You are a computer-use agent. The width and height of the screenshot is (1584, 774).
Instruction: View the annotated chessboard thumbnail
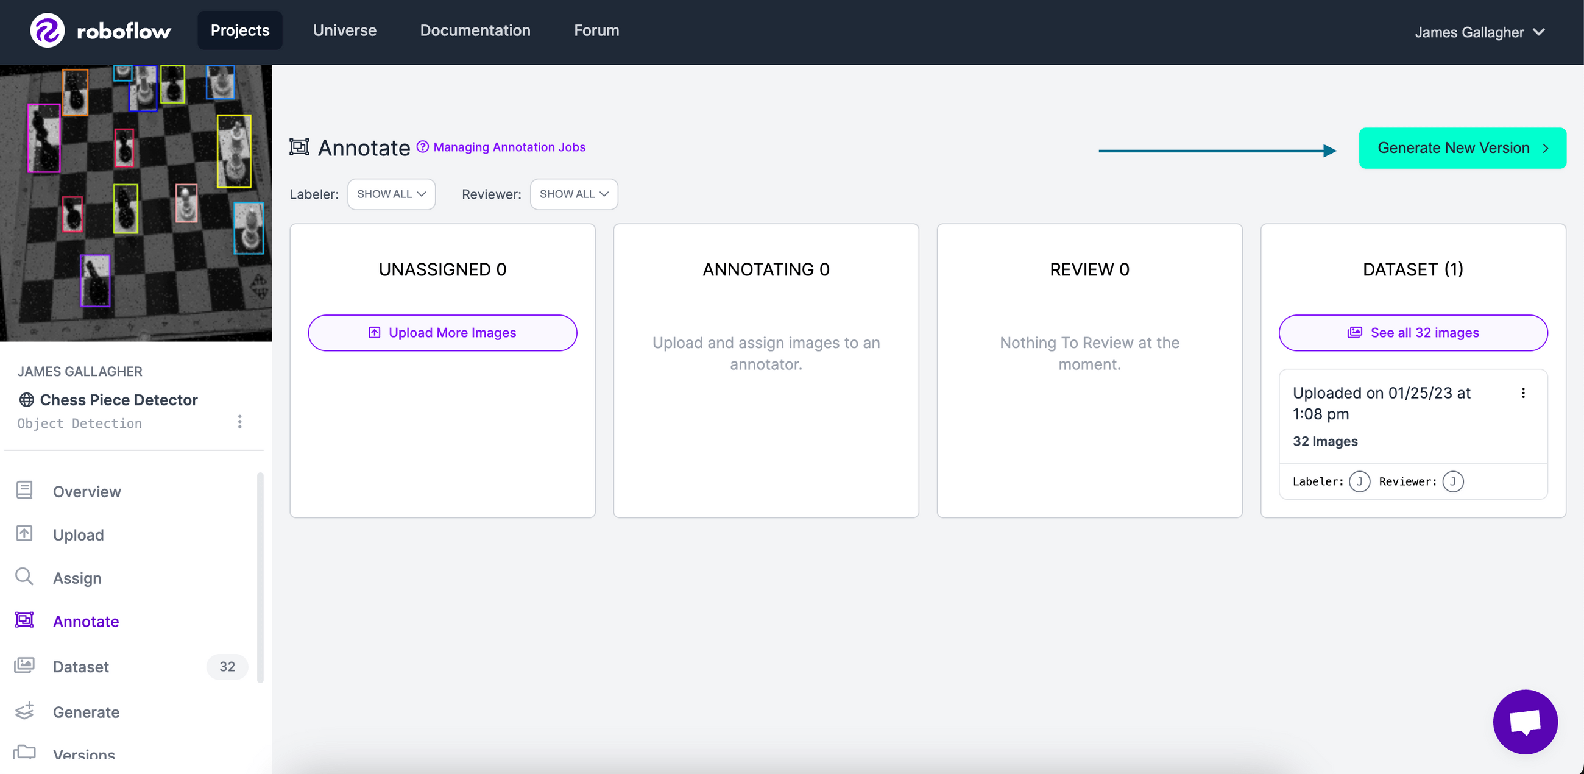136,203
